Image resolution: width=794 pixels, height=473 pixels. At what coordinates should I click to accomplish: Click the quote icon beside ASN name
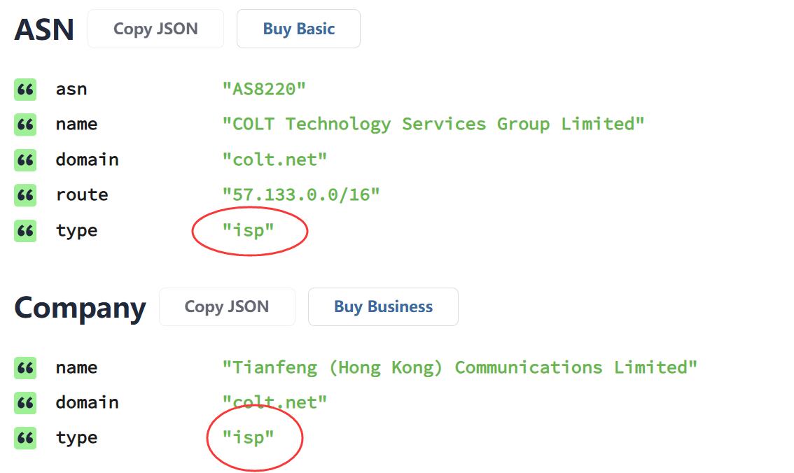point(25,125)
